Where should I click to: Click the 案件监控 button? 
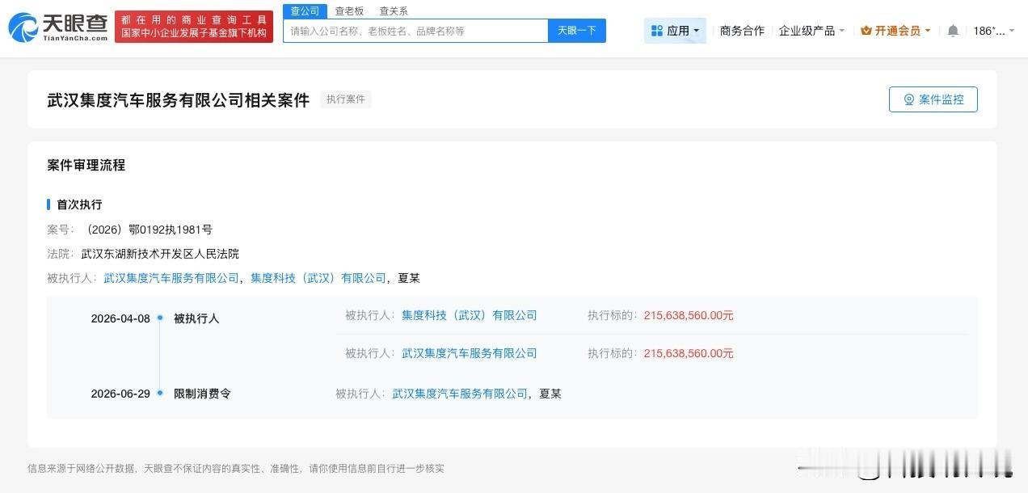tap(933, 99)
